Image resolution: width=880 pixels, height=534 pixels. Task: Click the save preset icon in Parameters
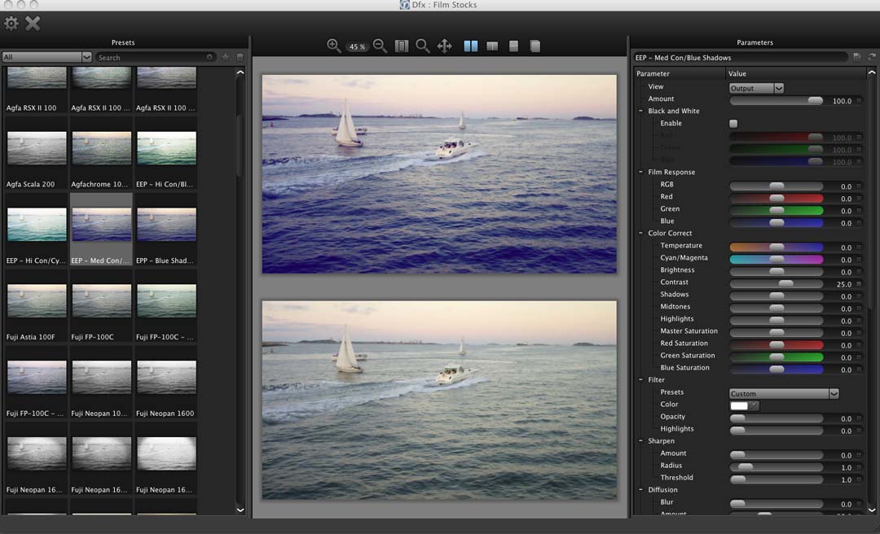[x=856, y=57]
